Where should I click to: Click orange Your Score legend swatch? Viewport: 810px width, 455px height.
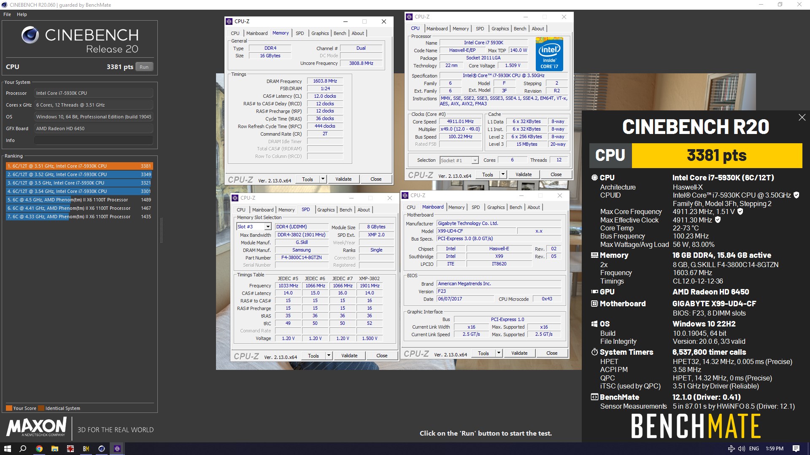(x=9, y=408)
